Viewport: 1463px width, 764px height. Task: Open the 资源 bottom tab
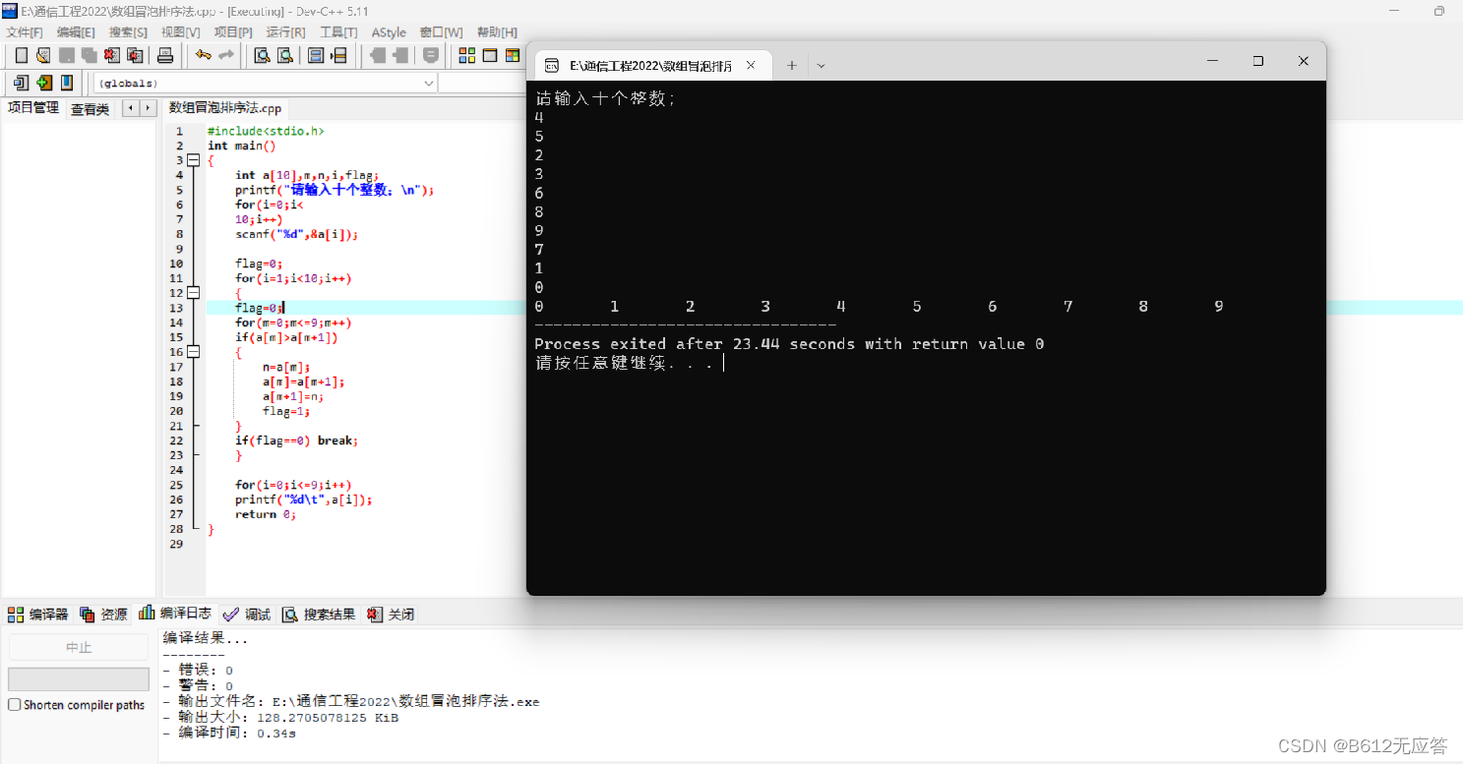click(x=104, y=615)
